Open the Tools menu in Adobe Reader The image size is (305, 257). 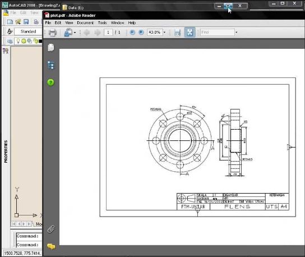pos(102,23)
